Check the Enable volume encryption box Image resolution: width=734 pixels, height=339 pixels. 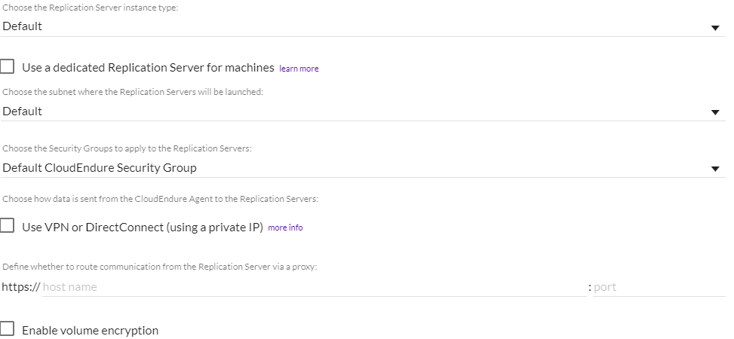[x=8, y=329]
